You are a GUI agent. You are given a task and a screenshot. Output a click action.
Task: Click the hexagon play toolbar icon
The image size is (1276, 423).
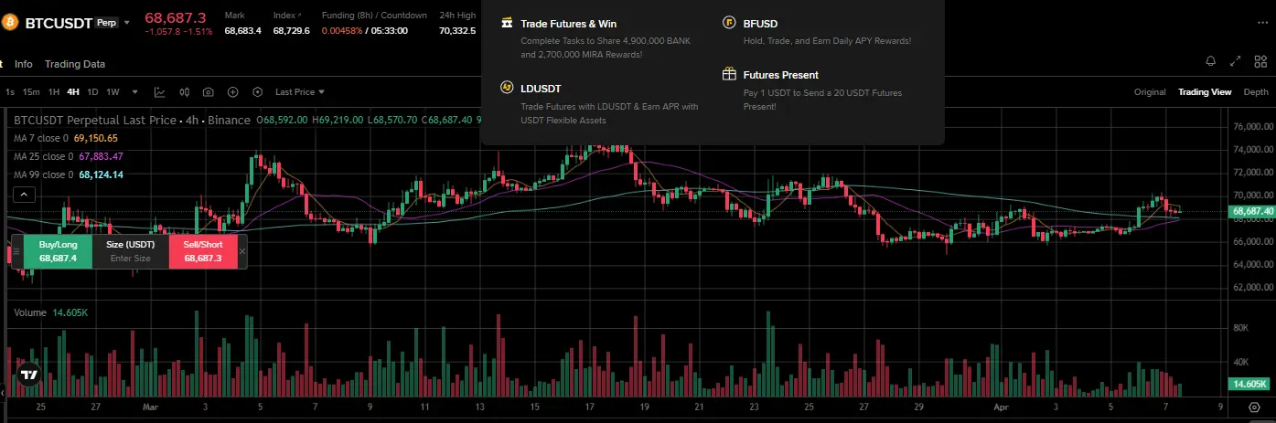click(257, 92)
